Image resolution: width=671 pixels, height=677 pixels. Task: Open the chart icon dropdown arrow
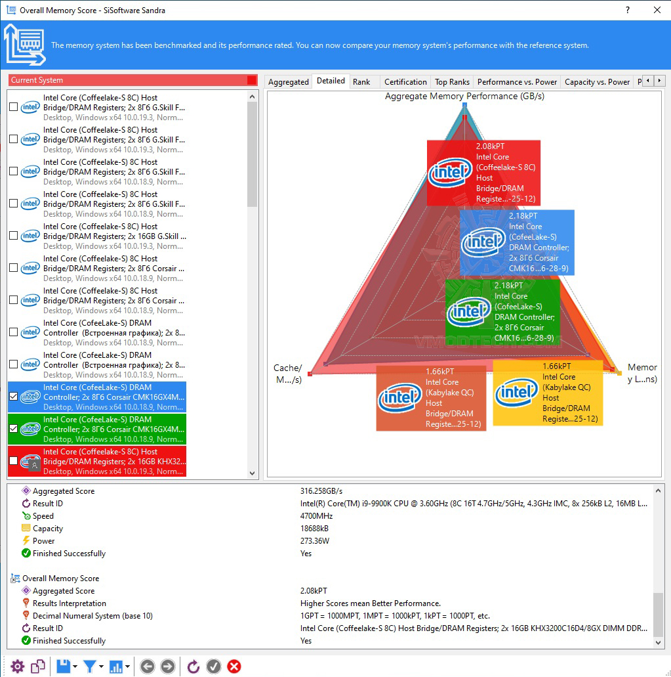click(x=128, y=666)
